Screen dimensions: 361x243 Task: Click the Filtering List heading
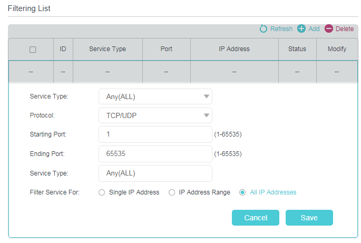click(29, 8)
